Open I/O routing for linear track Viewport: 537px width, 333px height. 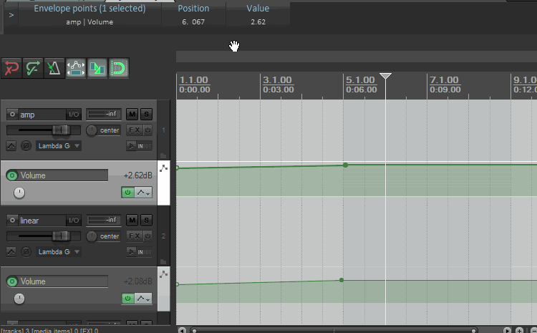(74, 221)
